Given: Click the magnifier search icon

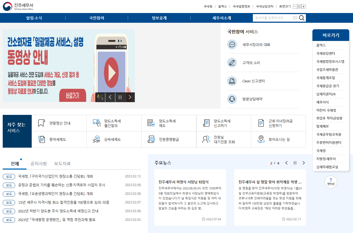Looking at the screenshot, I should 302,18.
